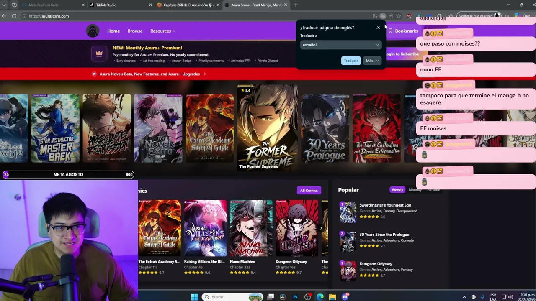Image resolution: width=536 pixels, height=301 pixels.
Task: Click the Traducir button
Action: point(351,61)
